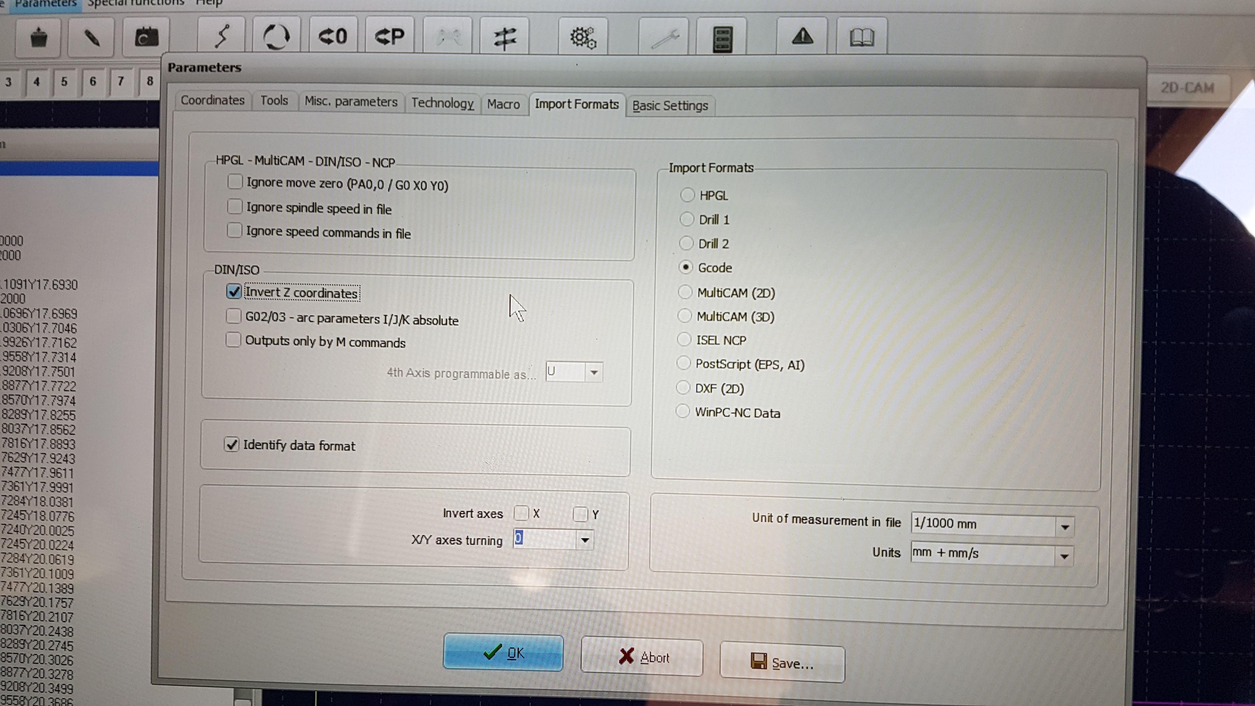This screenshot has height=706, width=1255.
Task: Expand Unit of measurement in file dropdown
Action: pos(1065,527)
